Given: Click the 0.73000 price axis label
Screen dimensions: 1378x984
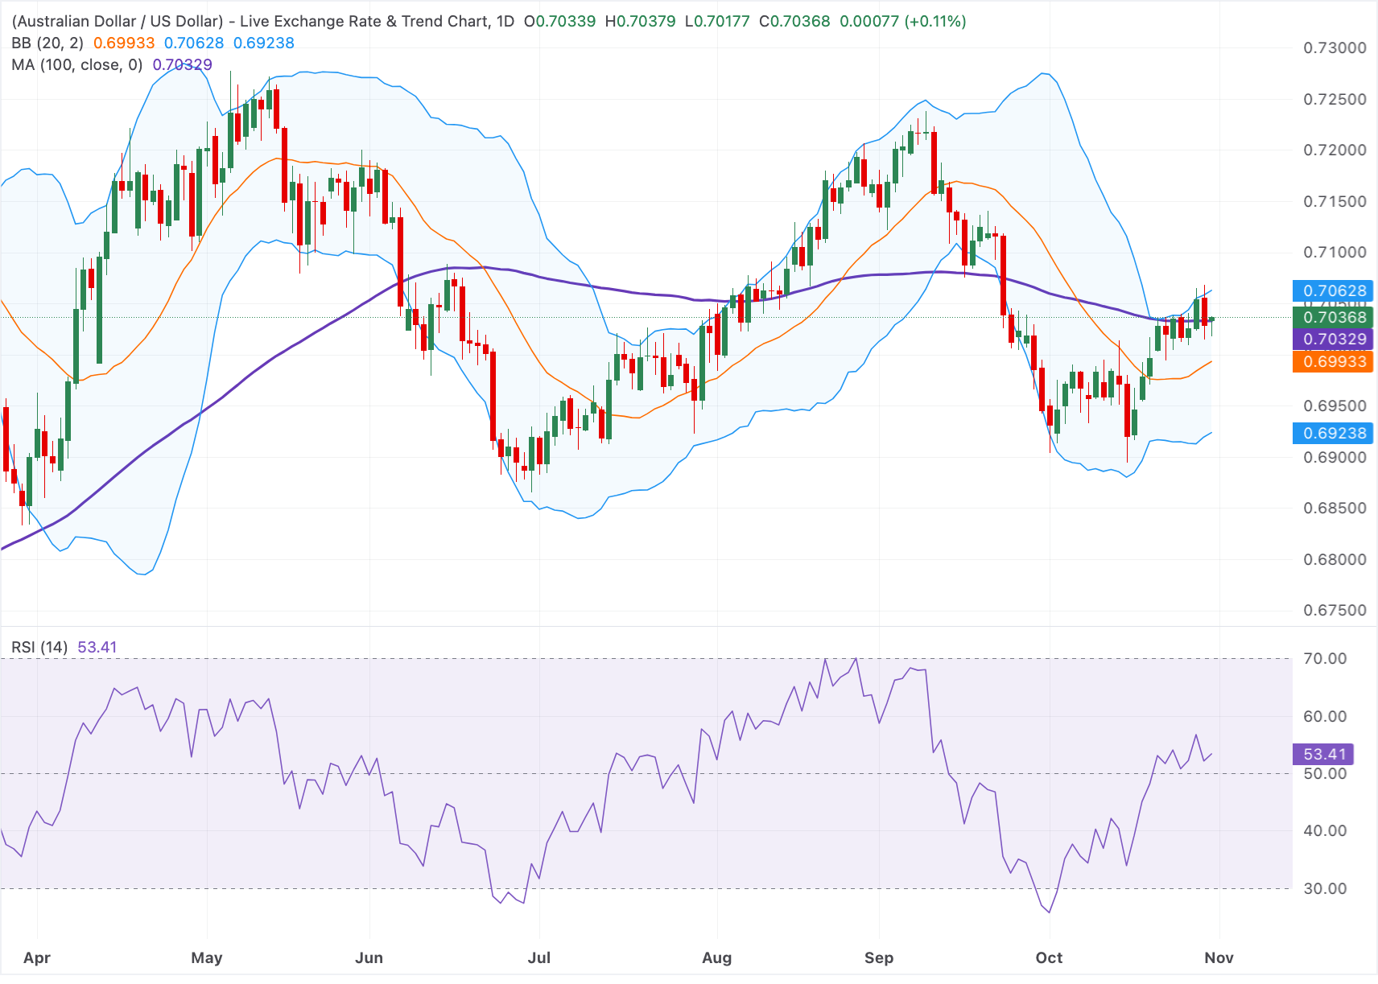Looking at the screenshot, I should [1335, 47].
